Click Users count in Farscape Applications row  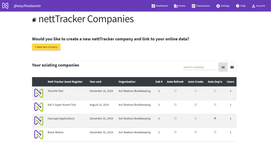click(x=230, y=119)
